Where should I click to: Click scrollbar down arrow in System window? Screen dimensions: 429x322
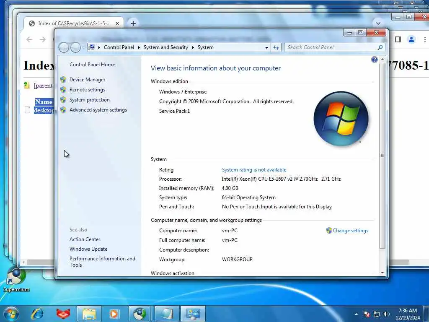tap(382, 273)
